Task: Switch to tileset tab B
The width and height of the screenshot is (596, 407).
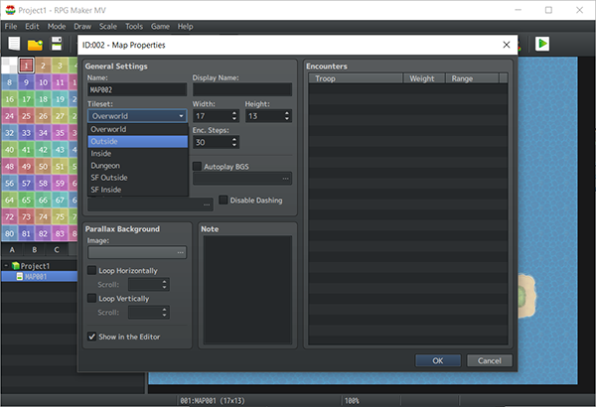Action: [35, 250]
